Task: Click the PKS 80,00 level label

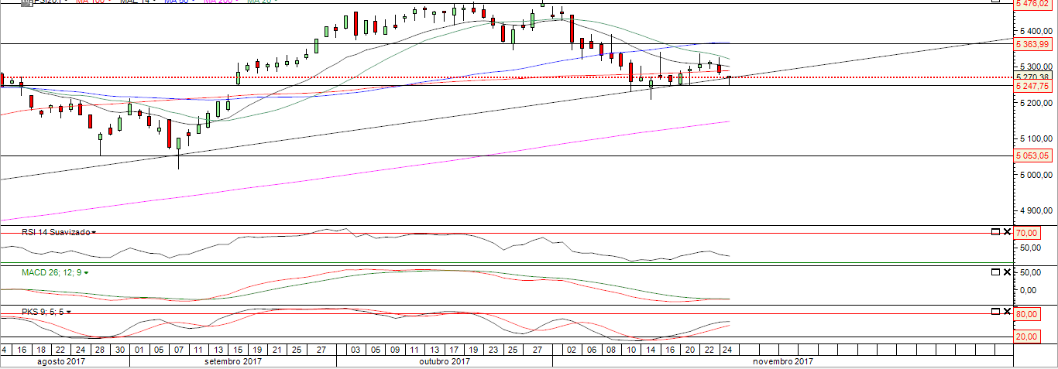Action: tap(1026, 314)
